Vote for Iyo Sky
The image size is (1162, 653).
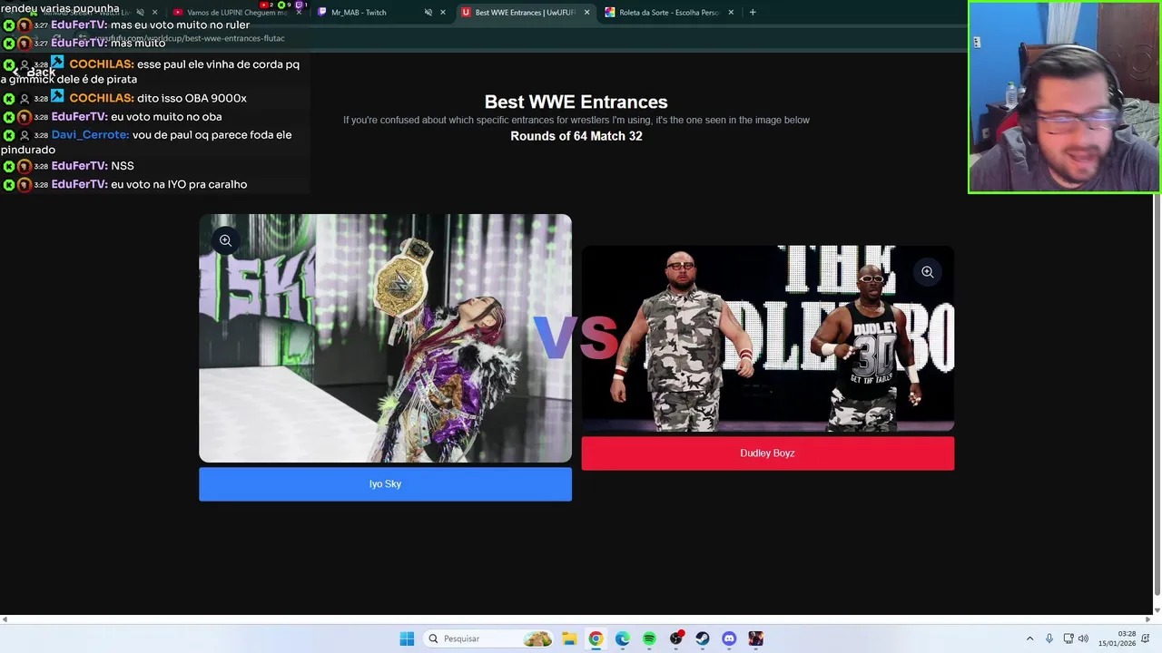(385, 484)
